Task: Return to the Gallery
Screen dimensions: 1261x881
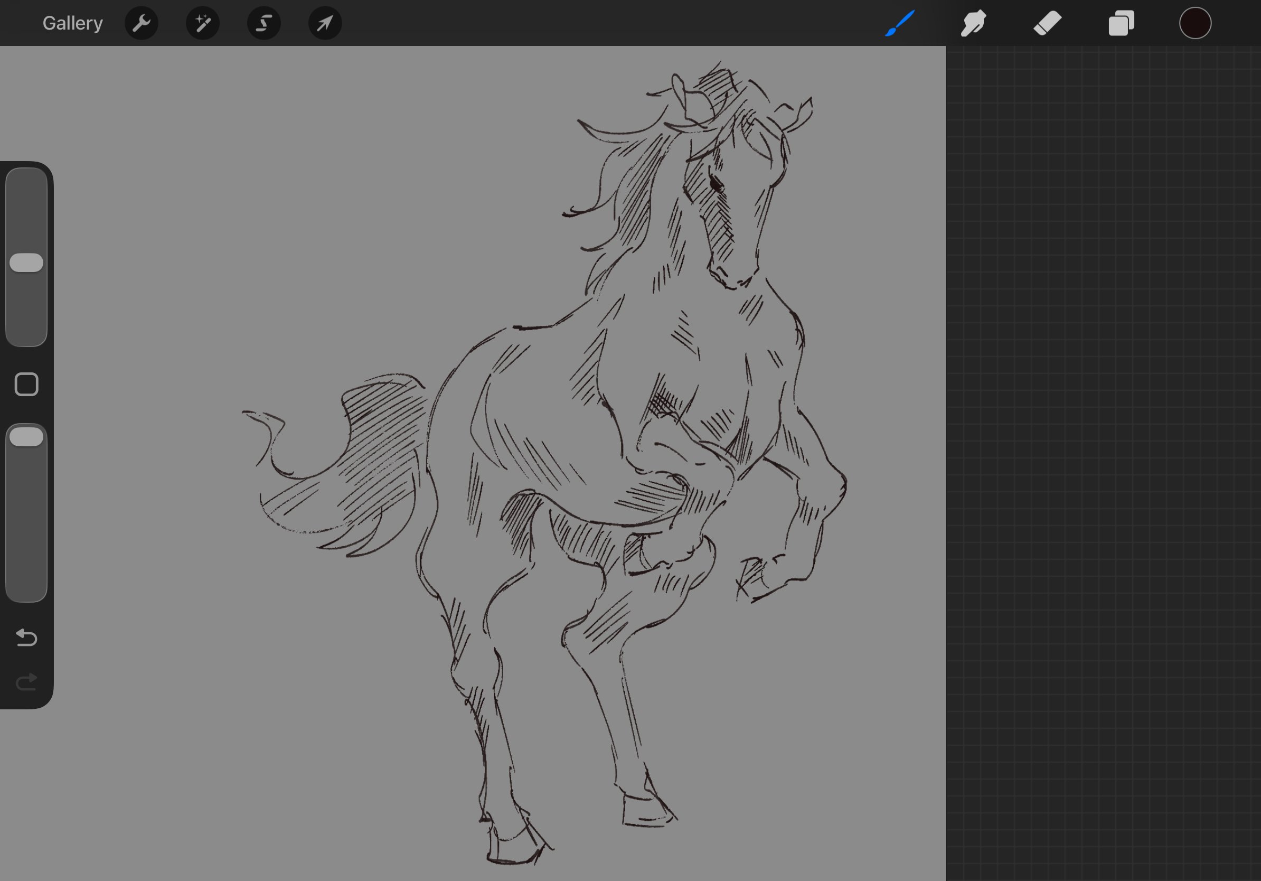Action: tap(72, 23)
